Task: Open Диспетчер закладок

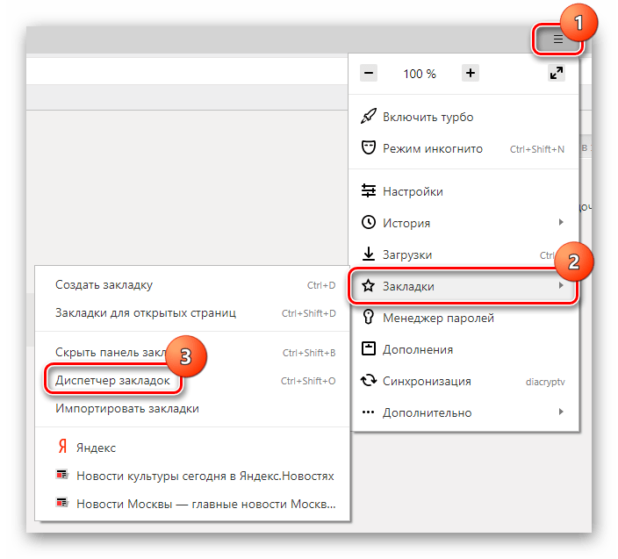Action: click(192, 381)
